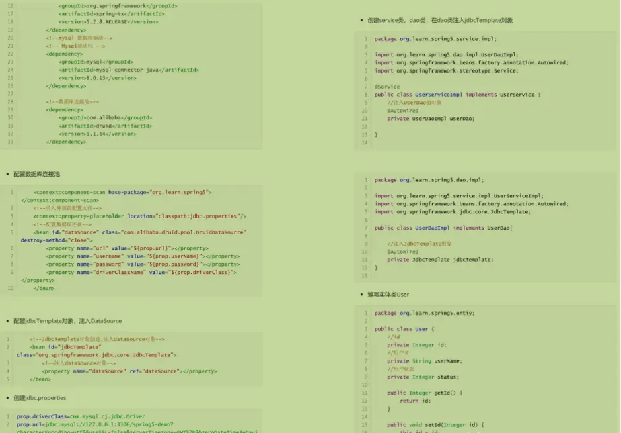Click the class="org.springframework.jdbc.core.JdbcTemplate" line
This screenshot has height=433, width=621.
[x=97, y=354]
